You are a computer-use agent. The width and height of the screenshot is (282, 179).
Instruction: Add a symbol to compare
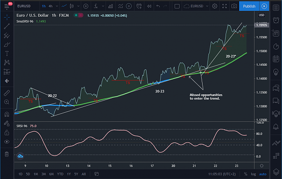coord(86,6)
